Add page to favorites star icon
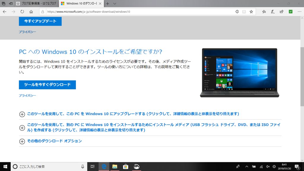The height and width of the screenshot is (171, 304). click(x=251, y=12)
